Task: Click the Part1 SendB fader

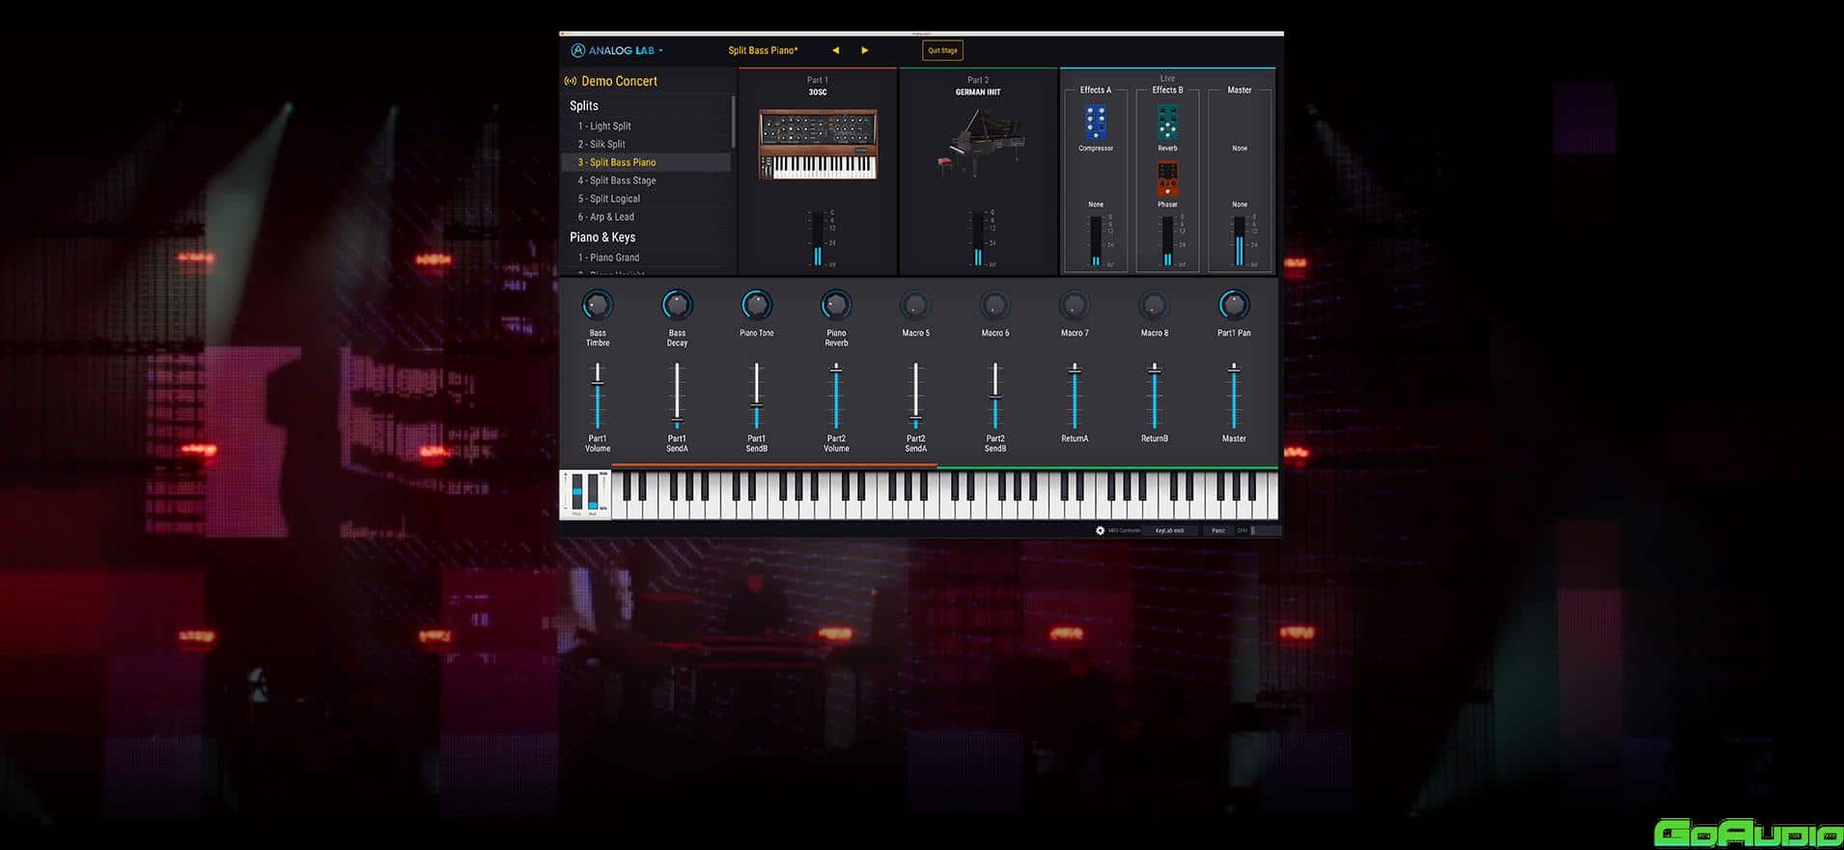Action: (x=757, y=396)
